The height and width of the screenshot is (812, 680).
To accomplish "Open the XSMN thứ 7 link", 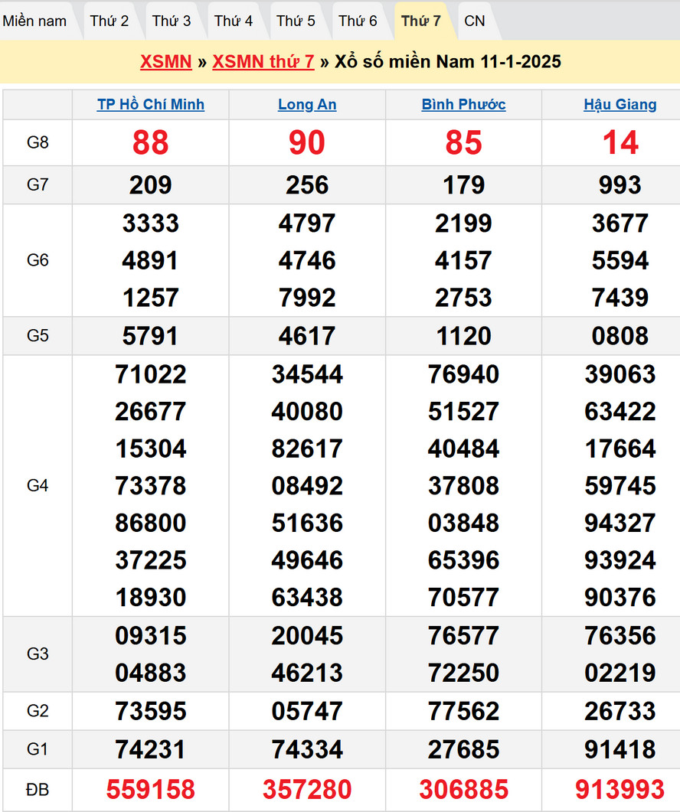I will [x=263, y=62].
